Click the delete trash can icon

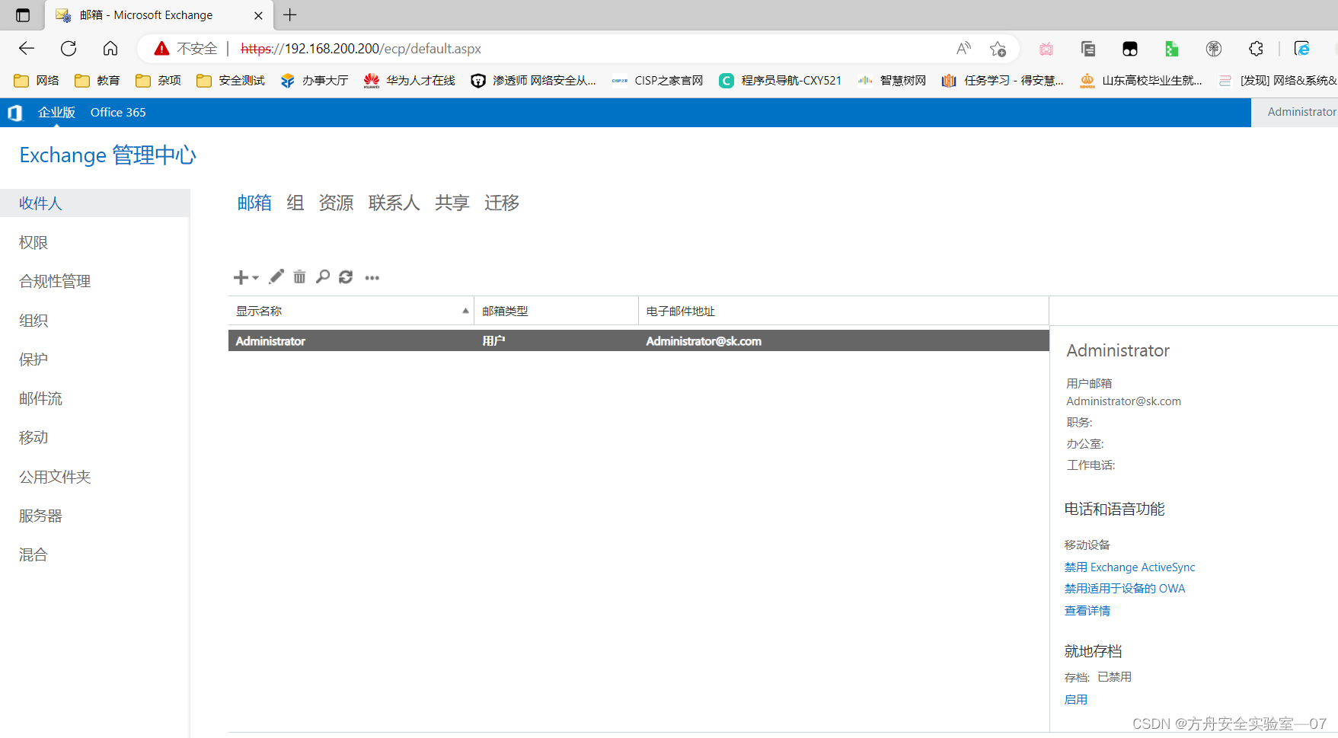point(299,276)
